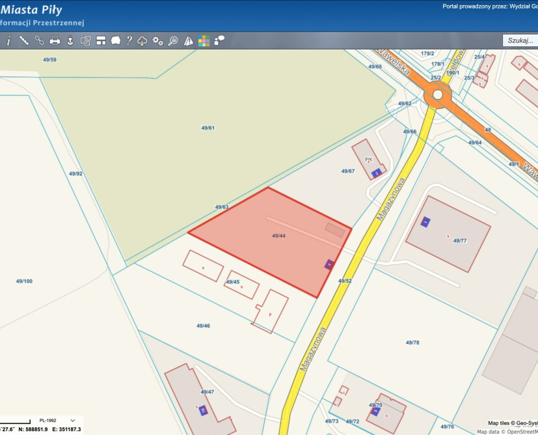The image size is (538, 435).
Task: Click the cloud download icon
Action: tap(142, 40)
